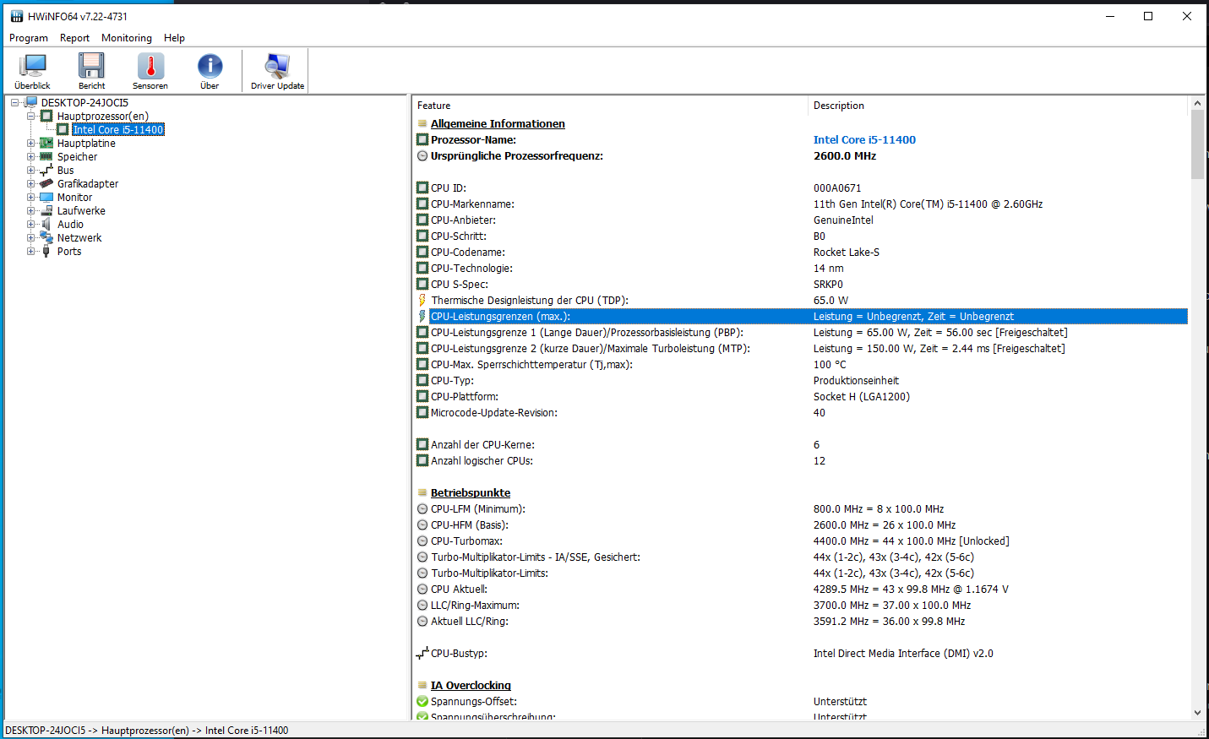The width and height of the screenshot is (1209, 739).
Task: Select the CPU S-Spec row
Action: [801, 284]
